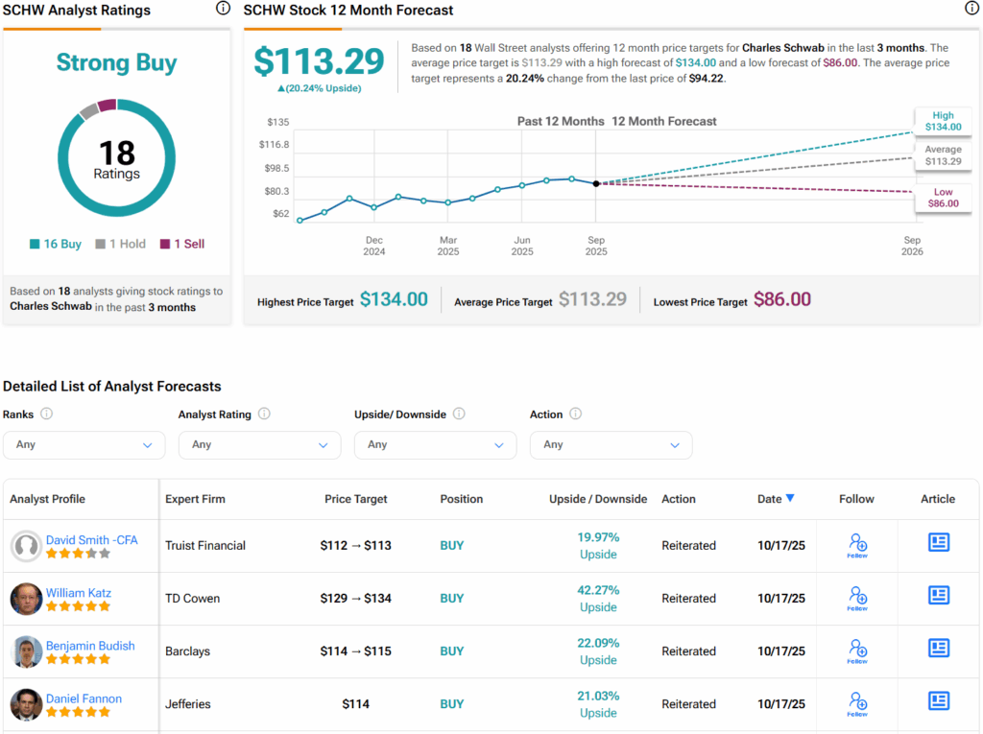Expand the Analyst Rating dropdown

click(259, 445)
